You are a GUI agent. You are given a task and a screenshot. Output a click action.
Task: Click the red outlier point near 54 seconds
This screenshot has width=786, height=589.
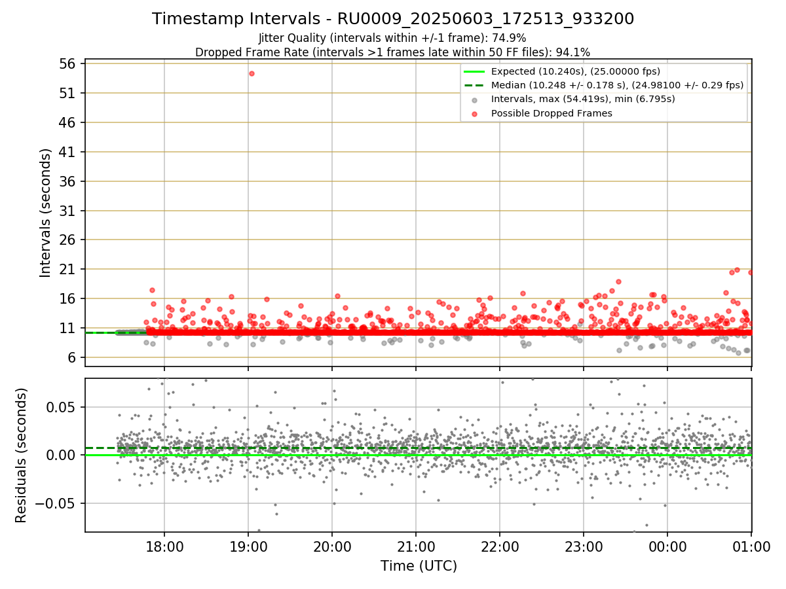[x=252, y=73]
